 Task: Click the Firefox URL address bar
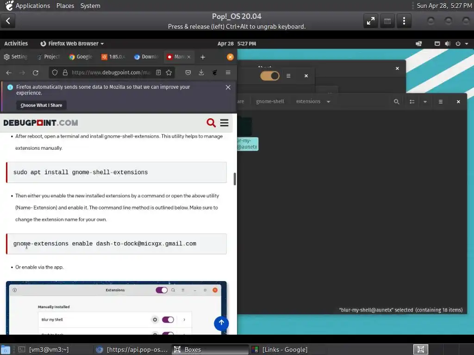[x=111, y=73]
